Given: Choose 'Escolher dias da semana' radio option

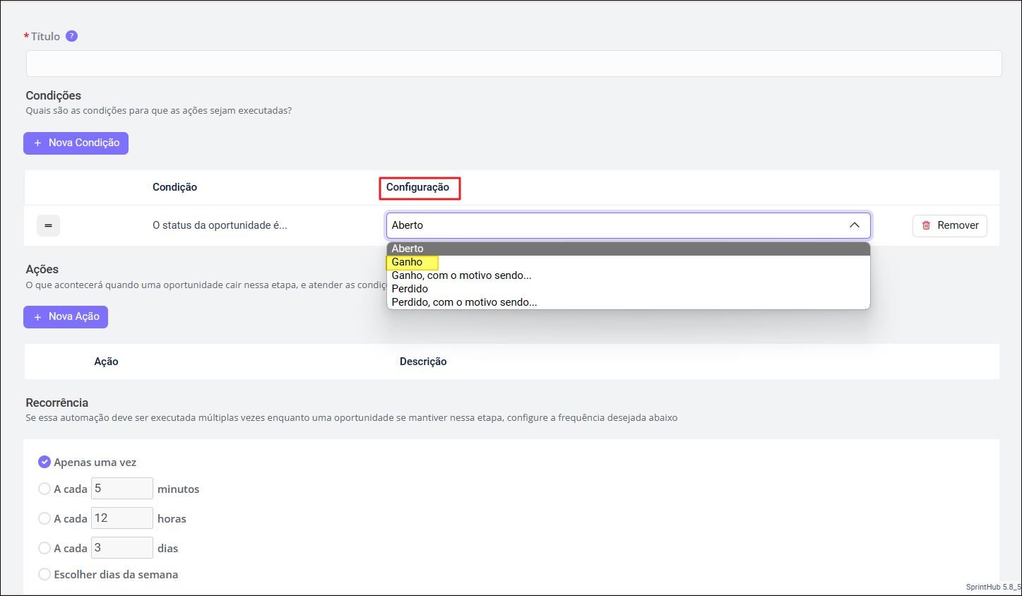Looking at the screenshot, I should coord(44,574).
